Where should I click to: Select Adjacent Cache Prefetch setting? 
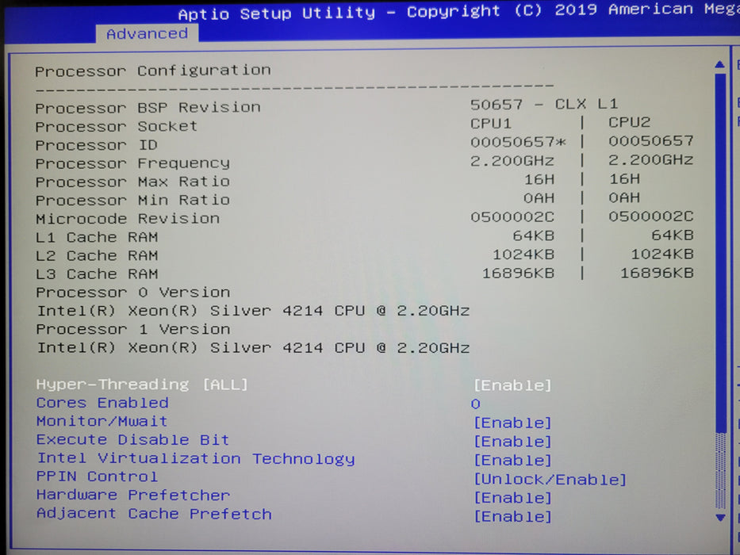[155, 514]
